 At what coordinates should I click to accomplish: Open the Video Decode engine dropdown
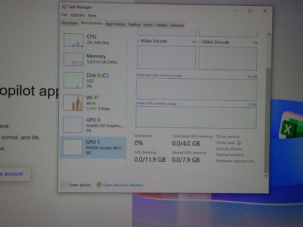coord(200,42)
